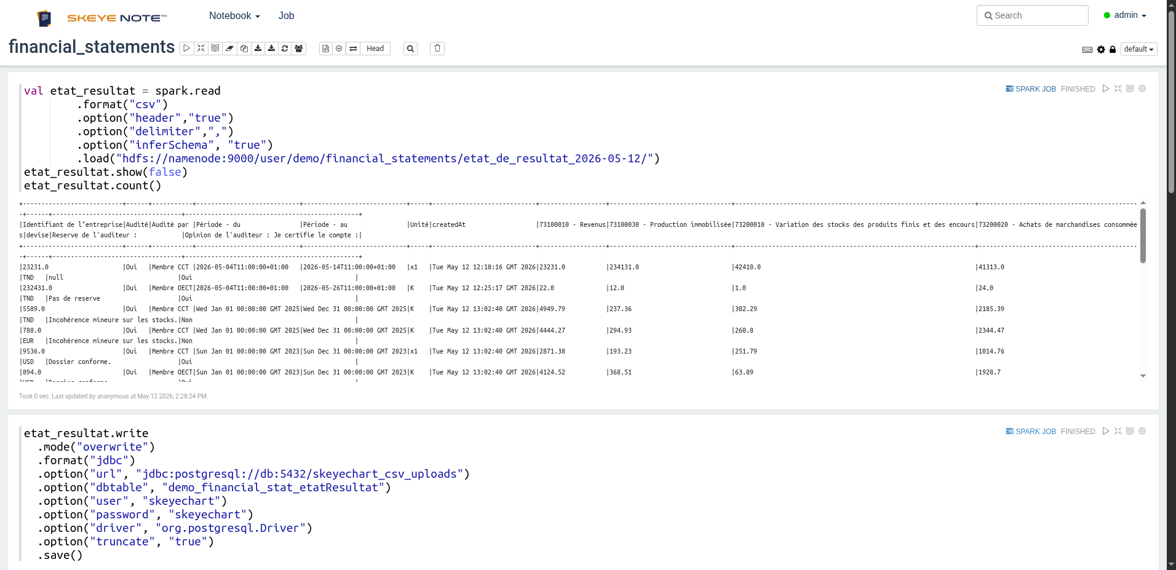Show keyboard shortcuts list icon
This screenshot has height=570, width=1176.
[x=1087, y=50]
